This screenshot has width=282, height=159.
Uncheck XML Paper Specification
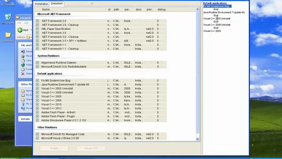point(37,29)
